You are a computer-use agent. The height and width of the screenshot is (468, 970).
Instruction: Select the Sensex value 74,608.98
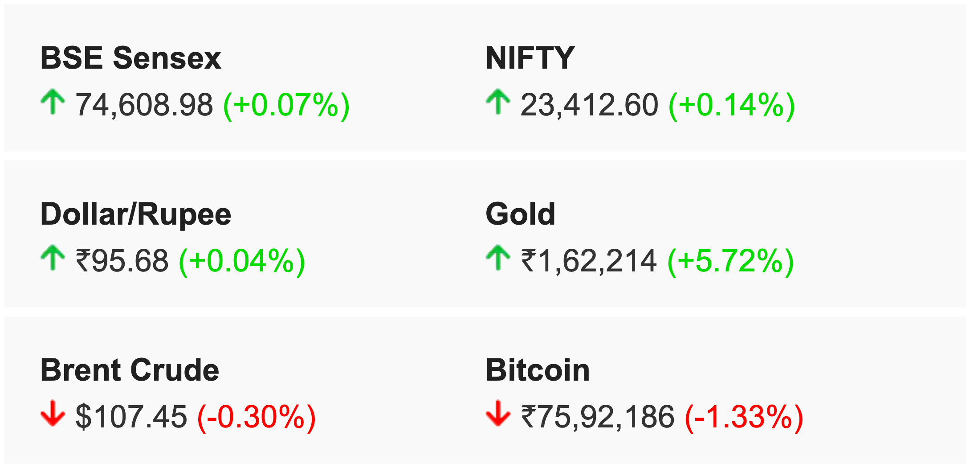pos(144,105)
